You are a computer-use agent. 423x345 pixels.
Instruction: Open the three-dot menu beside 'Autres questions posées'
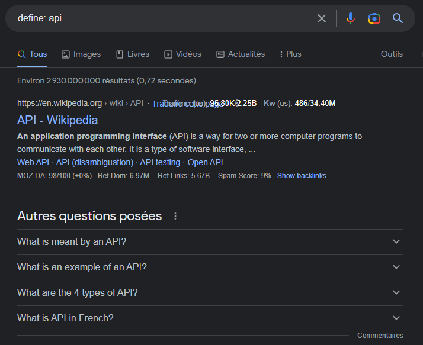pyautogui.click(x=175, y=216)
